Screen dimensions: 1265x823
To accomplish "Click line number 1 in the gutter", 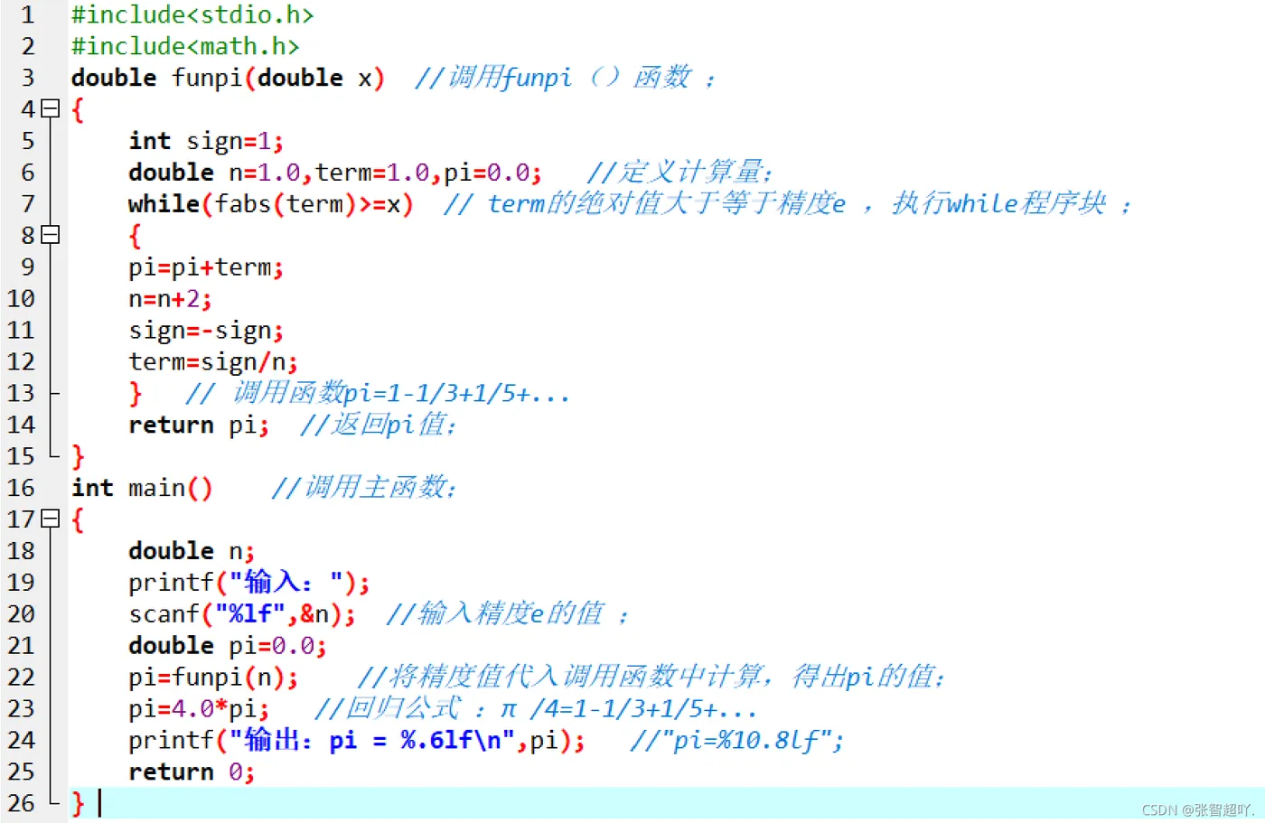I will (27, 14).
